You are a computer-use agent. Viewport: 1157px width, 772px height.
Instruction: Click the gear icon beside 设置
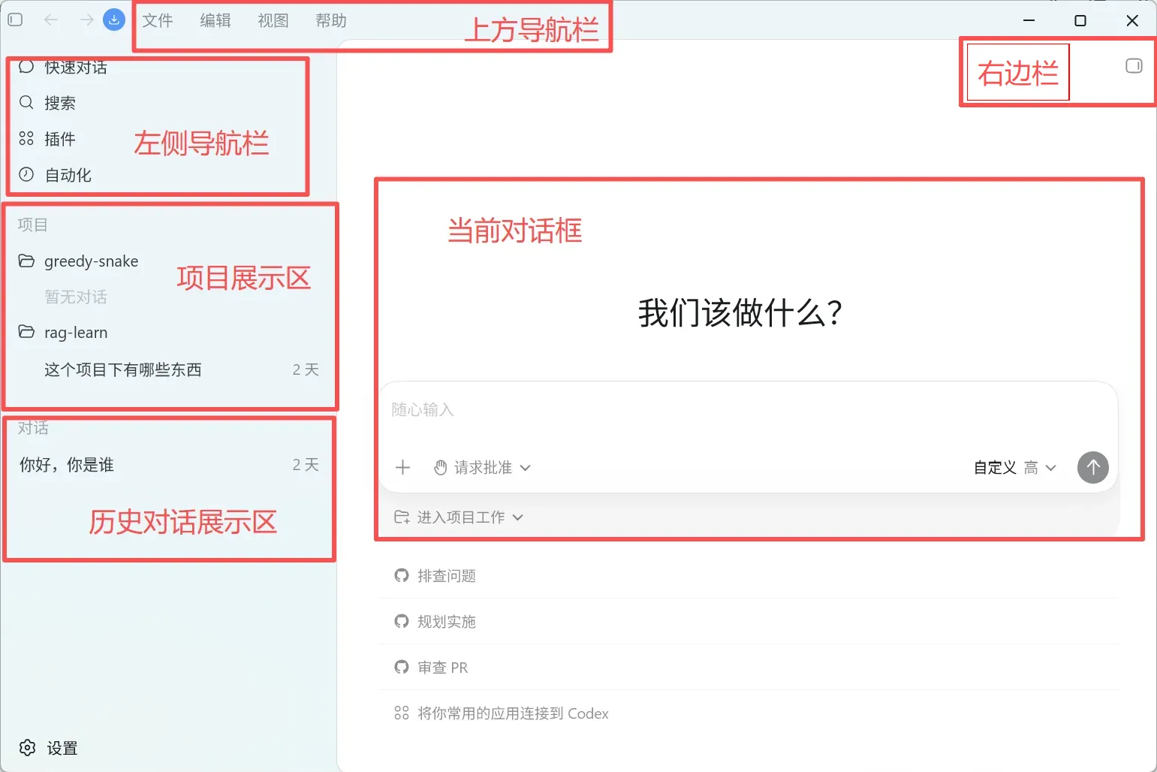27,748
